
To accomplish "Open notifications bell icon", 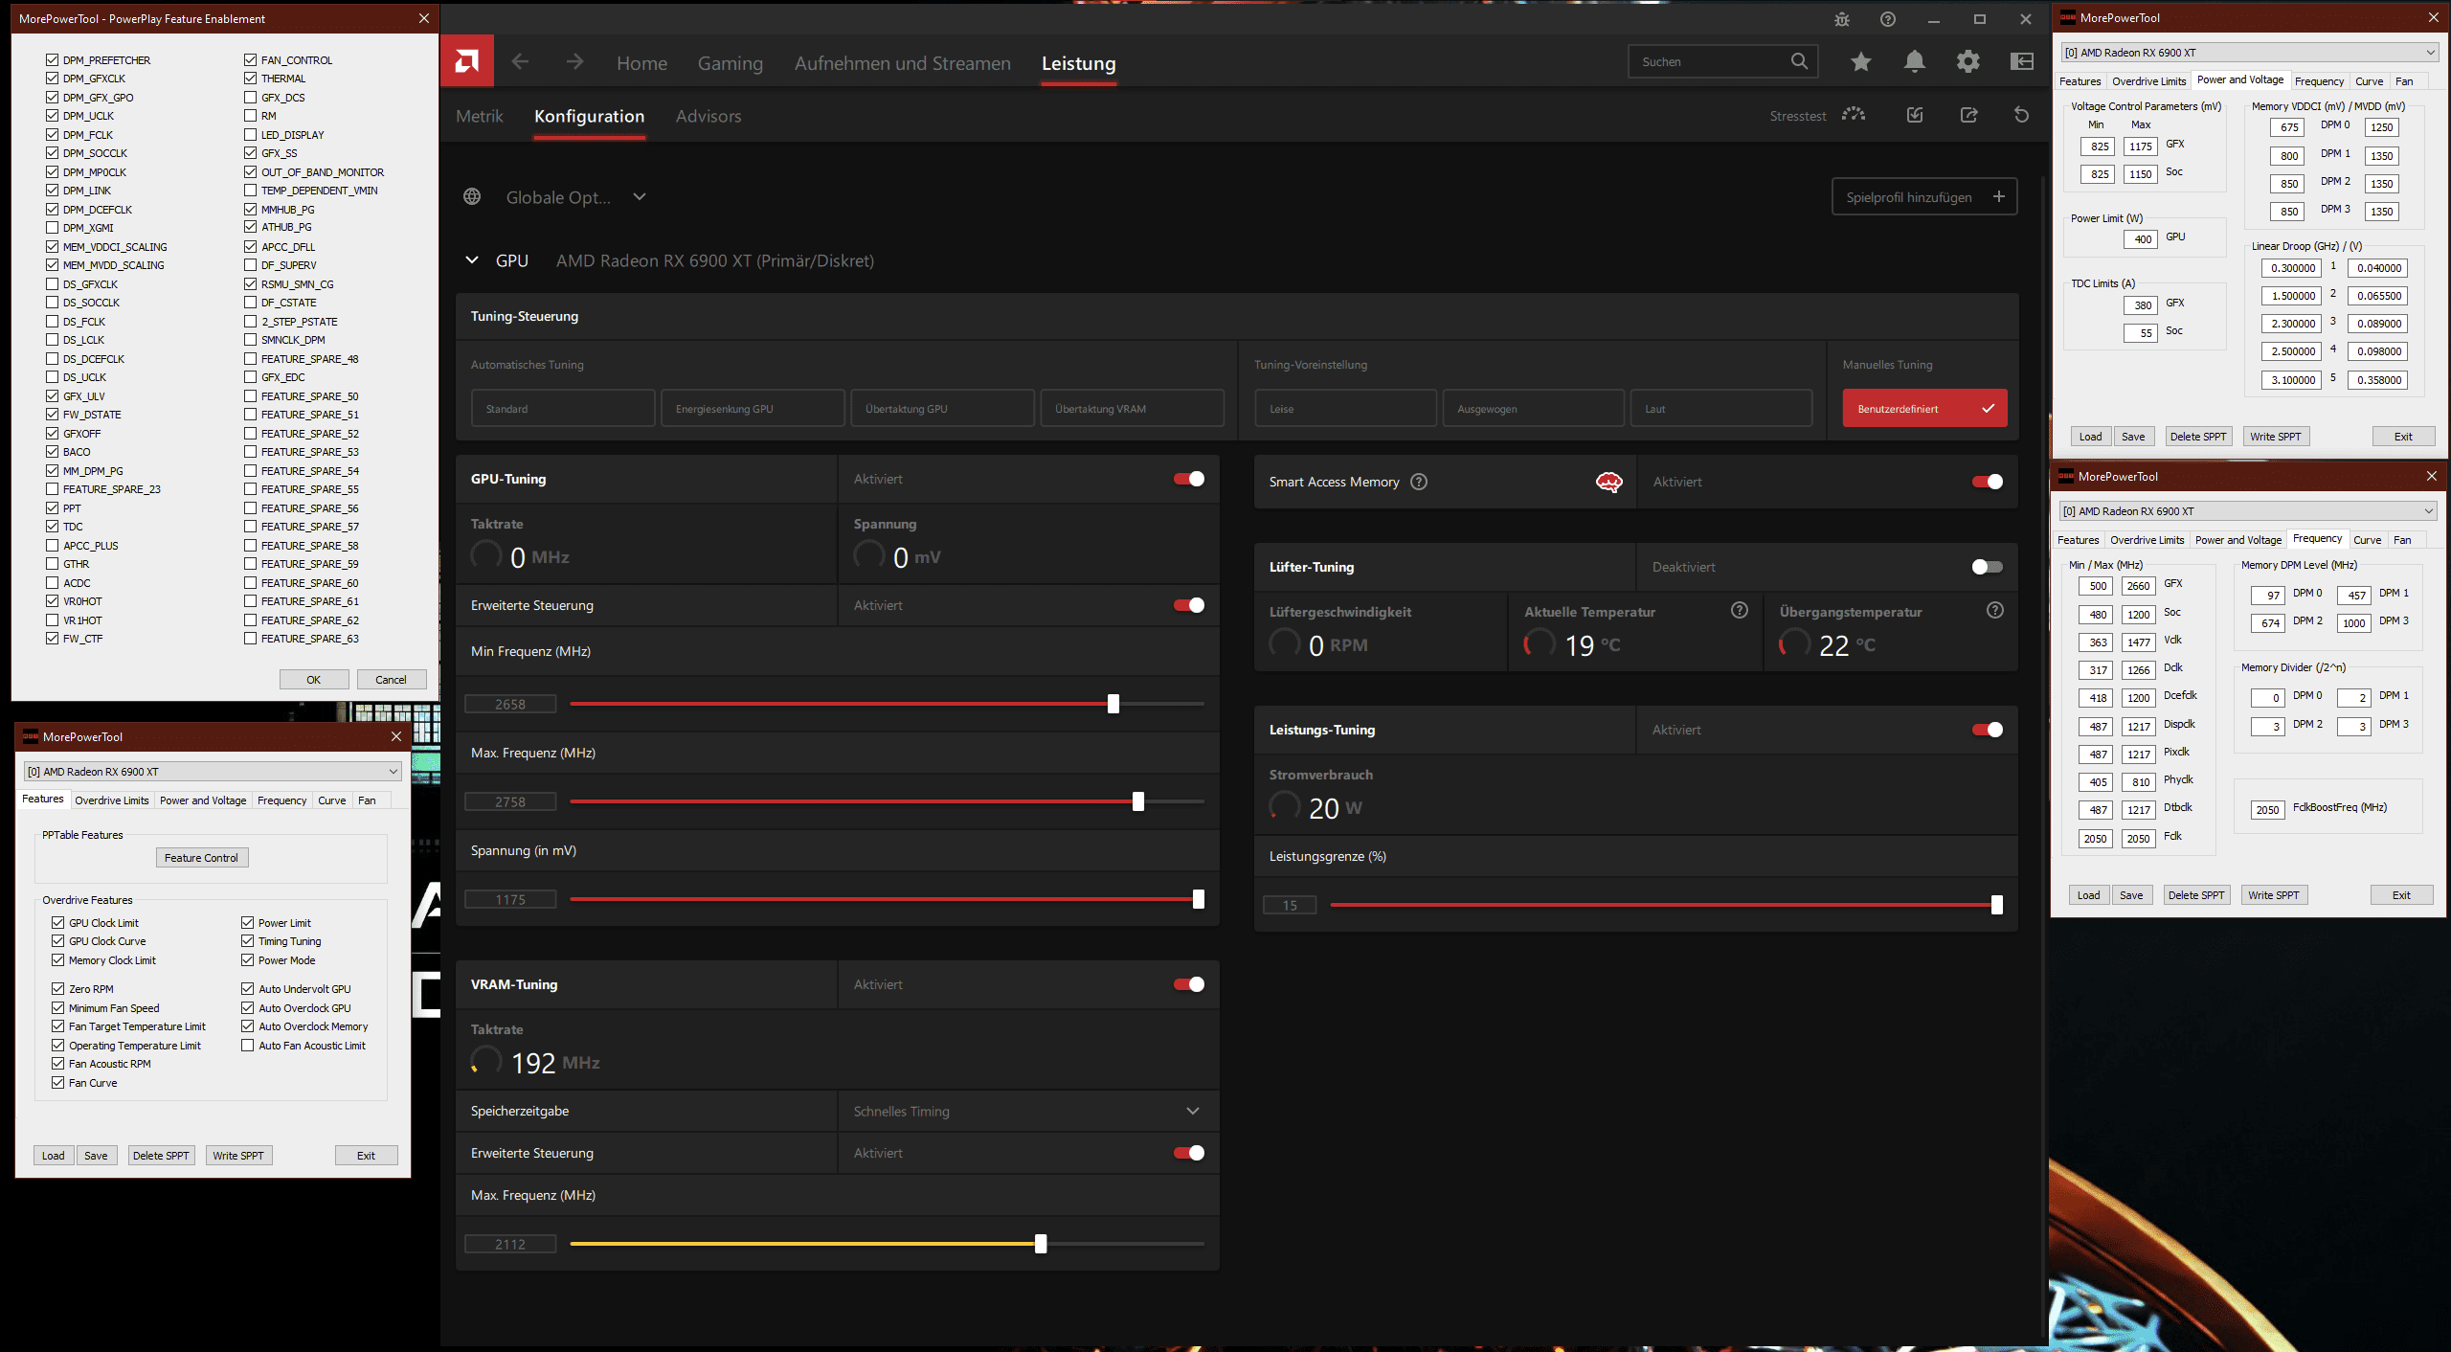I will pos(1914,62).
